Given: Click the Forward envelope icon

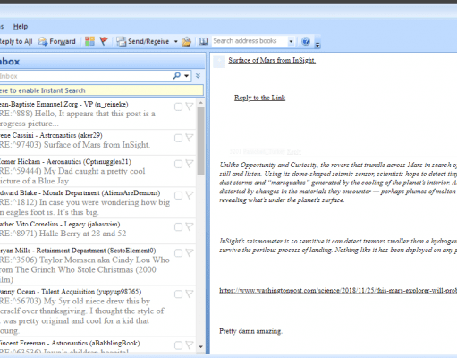Looking at the screenshot, I should pyautogui.click(x=43, y=41).
